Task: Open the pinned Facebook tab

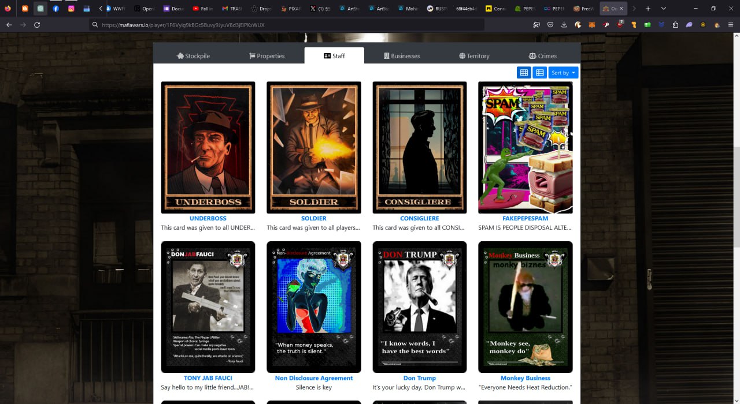Action: click(56, 9)
